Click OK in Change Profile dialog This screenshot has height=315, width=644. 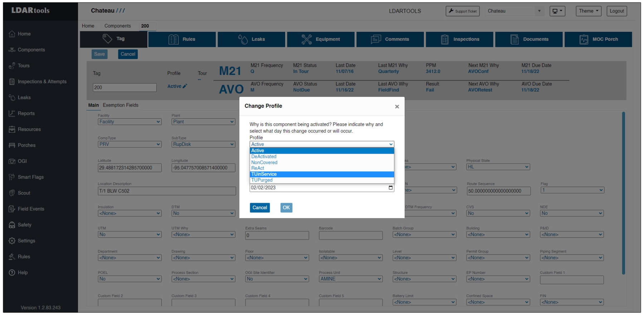286,208
